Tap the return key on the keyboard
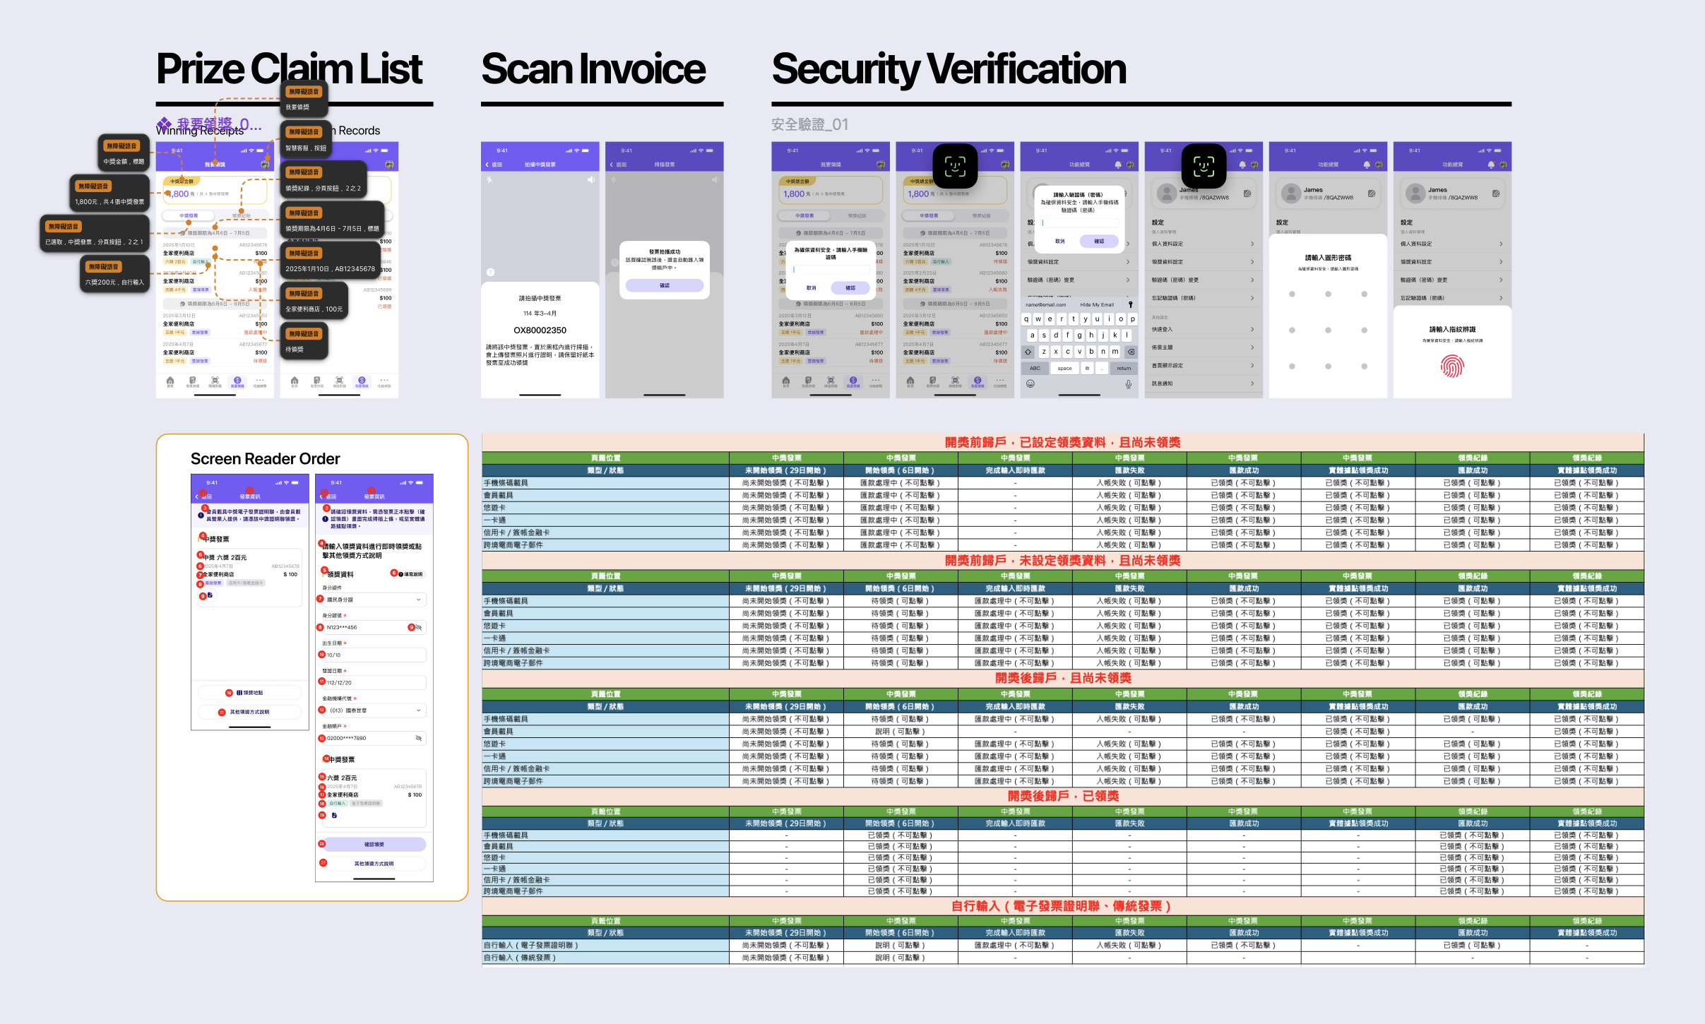1705x1024 pixels. pos(1124,368)
